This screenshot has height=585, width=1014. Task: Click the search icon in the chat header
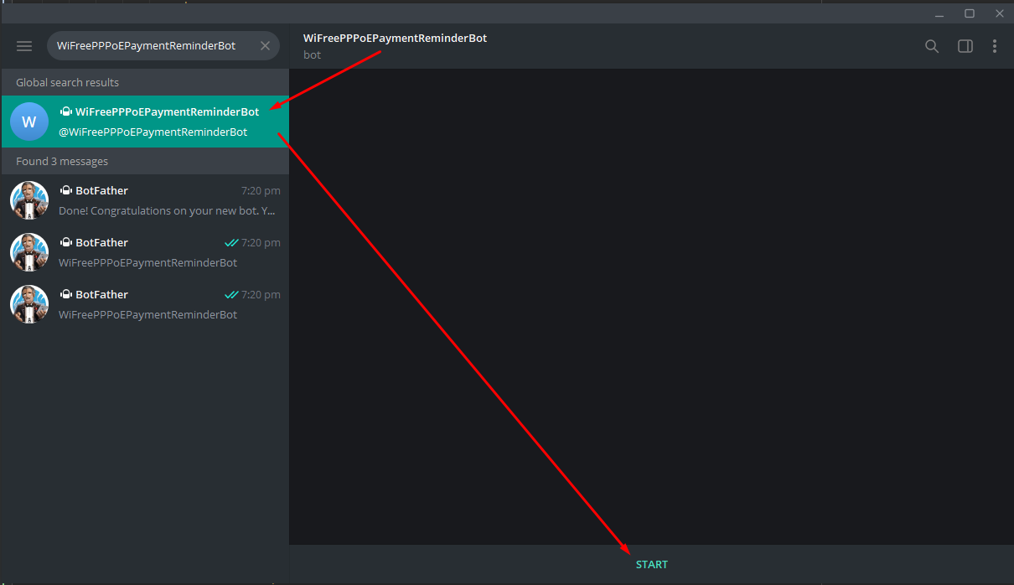click(x=932, y=46)
